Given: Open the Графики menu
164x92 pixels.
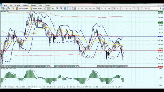Looking at the screenshot, I should [x=26, y=5].
